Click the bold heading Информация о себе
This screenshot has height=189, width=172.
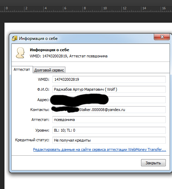[x=50, y=50]
